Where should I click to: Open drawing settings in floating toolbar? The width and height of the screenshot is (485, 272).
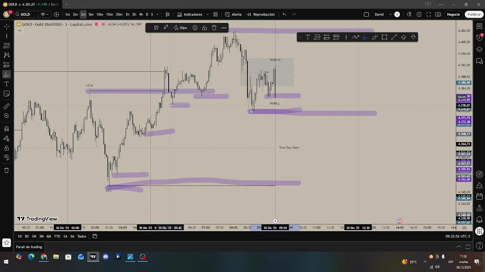pos(195,28)
